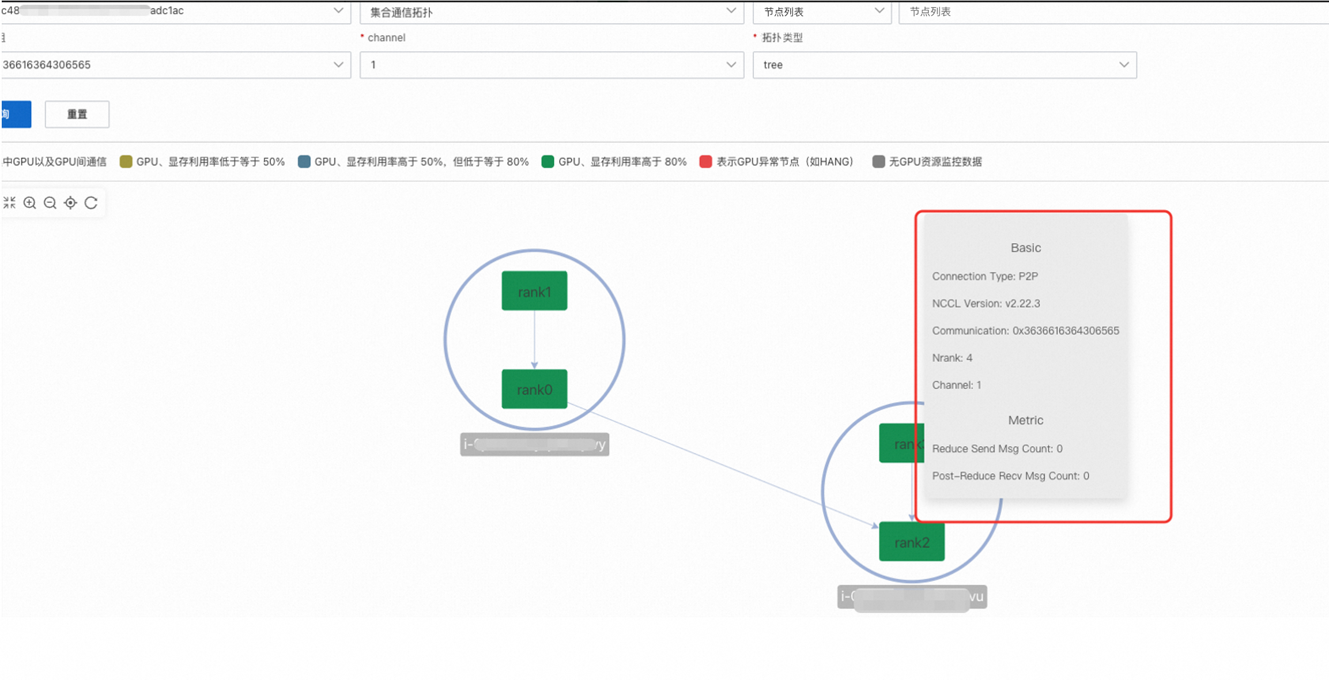
Task: Select the rank1 GPU node
Action: click(x=534, y=291)
